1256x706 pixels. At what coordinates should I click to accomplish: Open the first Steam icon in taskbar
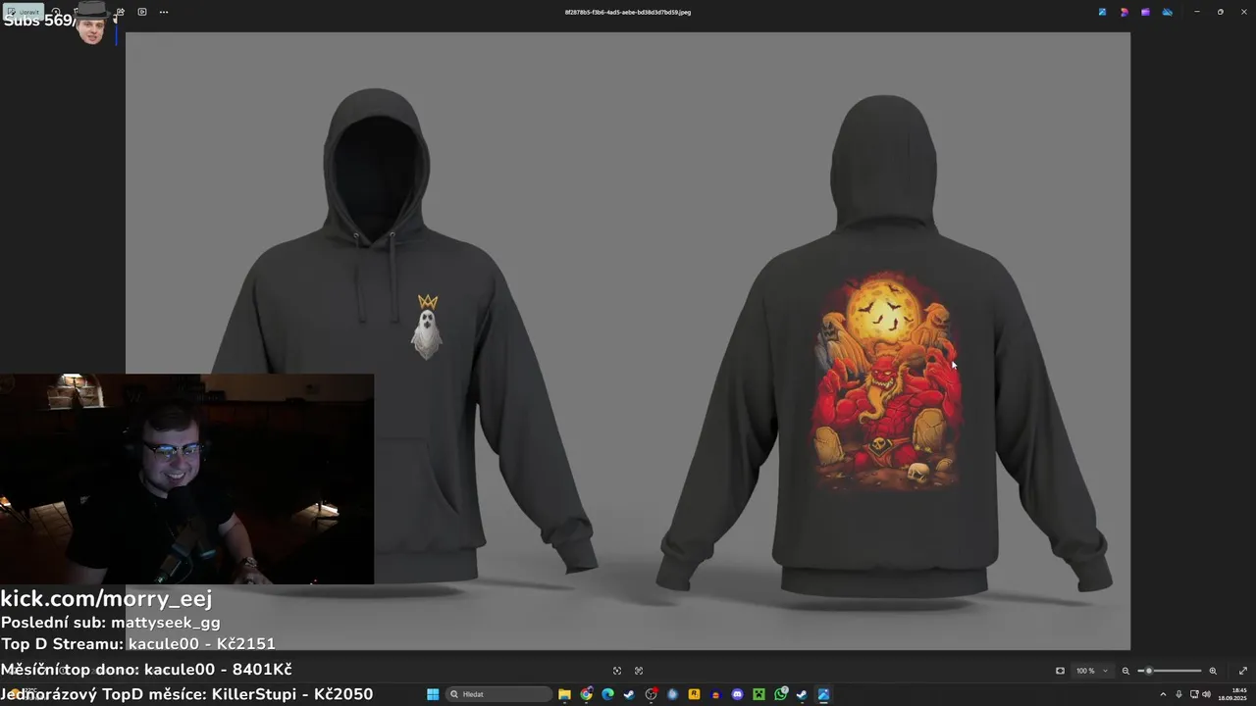click(629, 694)
